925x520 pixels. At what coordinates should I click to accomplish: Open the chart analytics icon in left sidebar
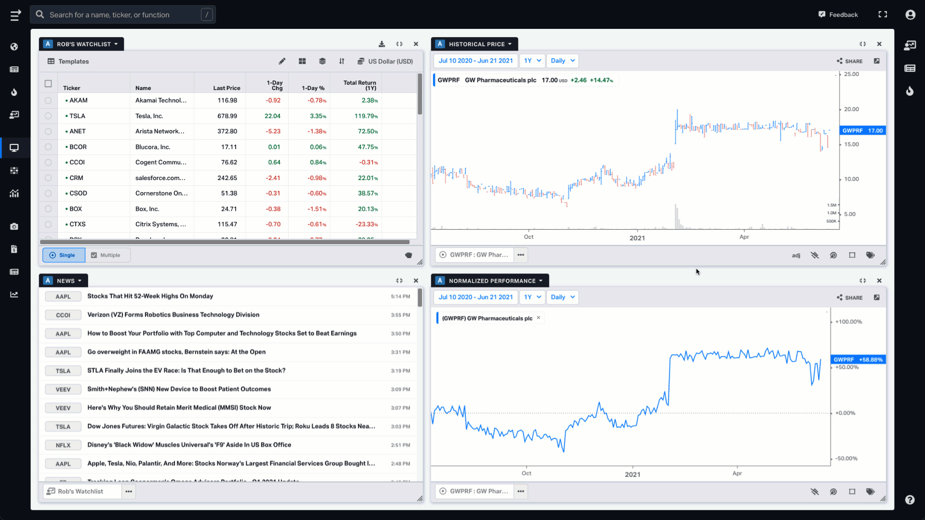(x=14, y=193)
